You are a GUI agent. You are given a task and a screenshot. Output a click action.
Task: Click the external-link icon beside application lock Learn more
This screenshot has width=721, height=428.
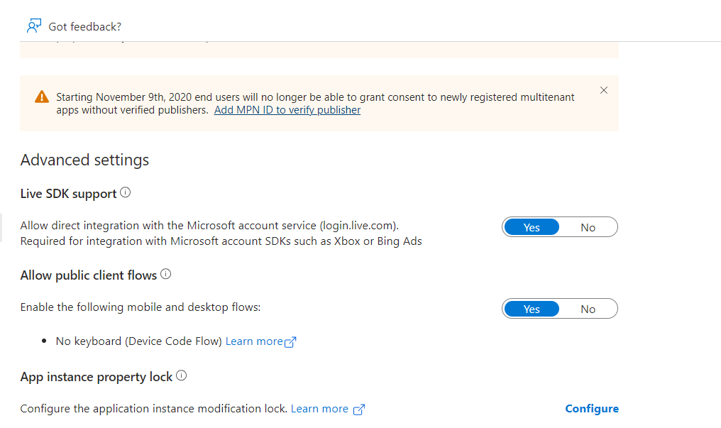tap(359, 409)
